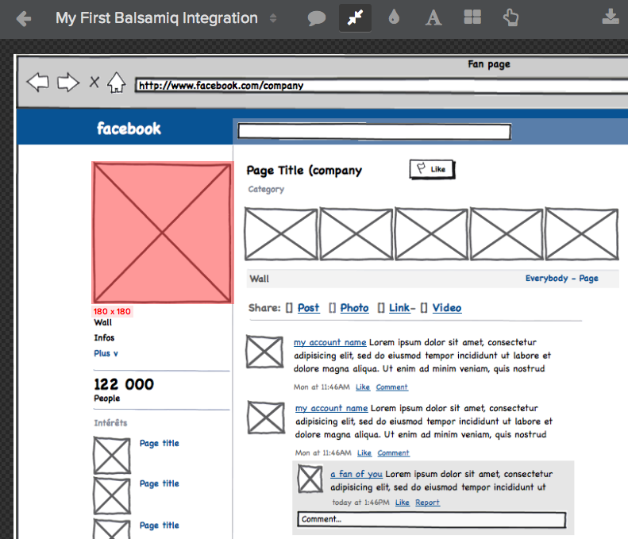Check the Photo share checkbox
628x539 pixels.
[x=332, y=308]
